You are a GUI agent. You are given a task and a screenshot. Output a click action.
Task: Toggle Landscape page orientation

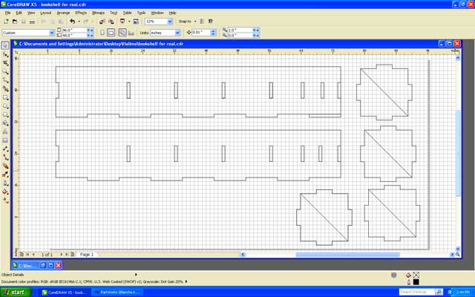coord(111,33)
